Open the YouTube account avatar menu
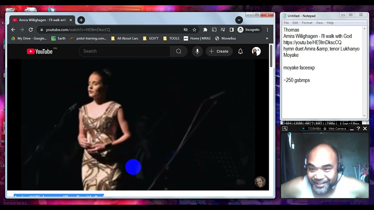 [x=256, y=51]
